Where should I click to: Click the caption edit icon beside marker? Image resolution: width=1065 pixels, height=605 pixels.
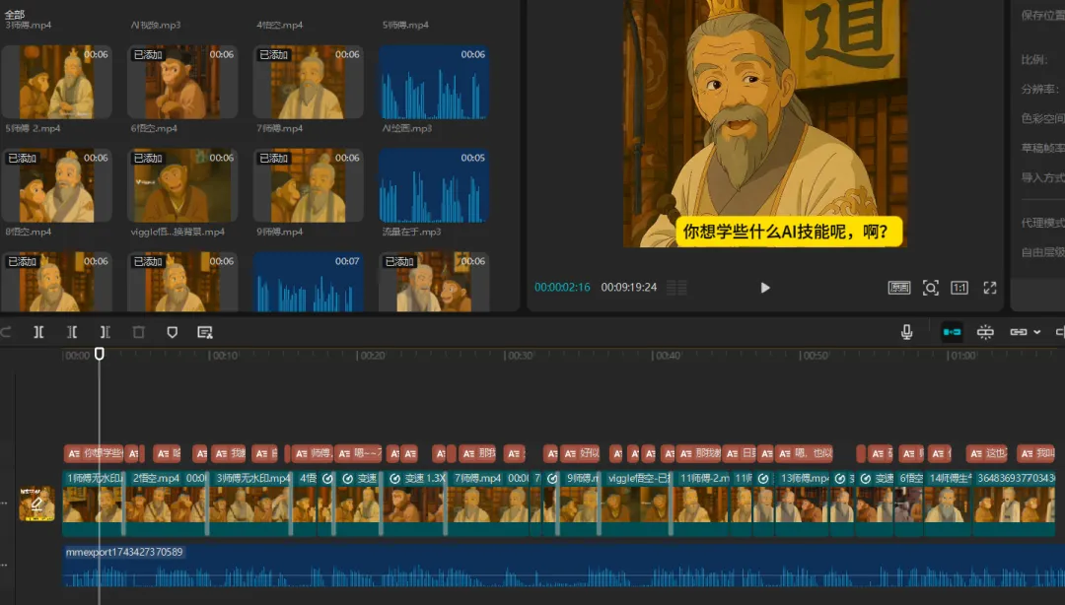click(x=204, y=332)
